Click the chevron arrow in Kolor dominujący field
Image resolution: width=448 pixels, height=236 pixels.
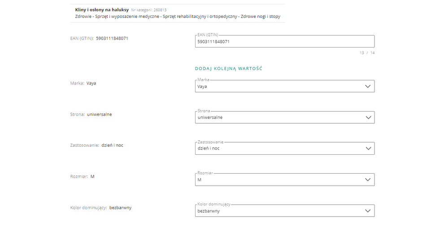pyautogui.click(x=368, y=211)
